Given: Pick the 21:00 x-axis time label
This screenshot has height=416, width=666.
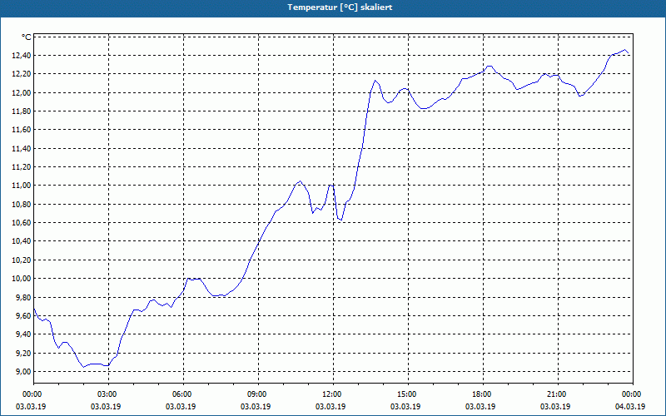Looking at the screenshot, I should (x=558, y=394).
